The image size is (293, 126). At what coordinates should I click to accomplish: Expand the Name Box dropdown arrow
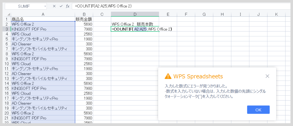(45, 6)
